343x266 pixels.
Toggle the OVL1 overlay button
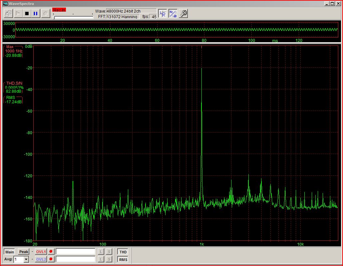click(41, 252)
